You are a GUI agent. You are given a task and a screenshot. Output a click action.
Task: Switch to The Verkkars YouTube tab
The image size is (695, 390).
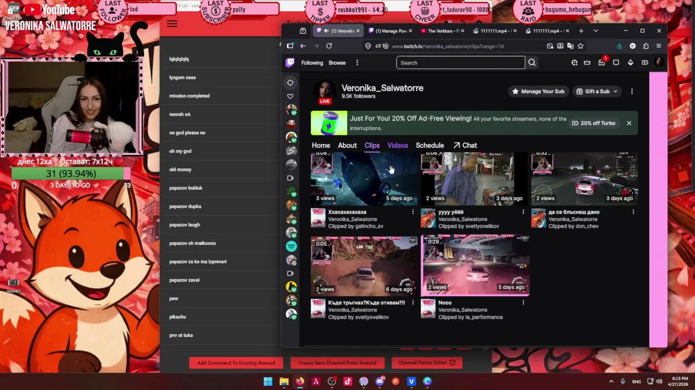pyautogui.click(x=443, y=31)
